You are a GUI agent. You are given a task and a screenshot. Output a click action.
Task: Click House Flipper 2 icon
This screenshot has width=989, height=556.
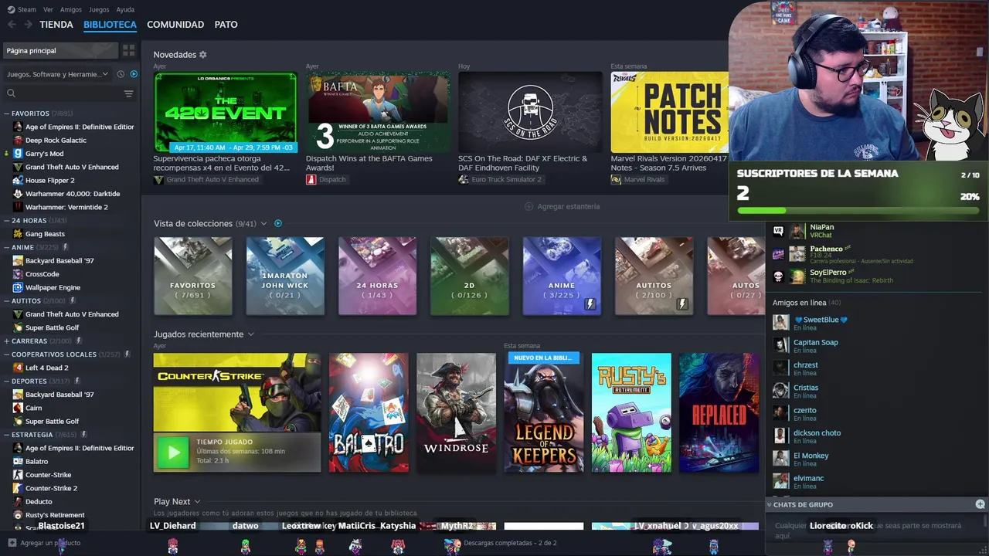(x=18, y=180)
